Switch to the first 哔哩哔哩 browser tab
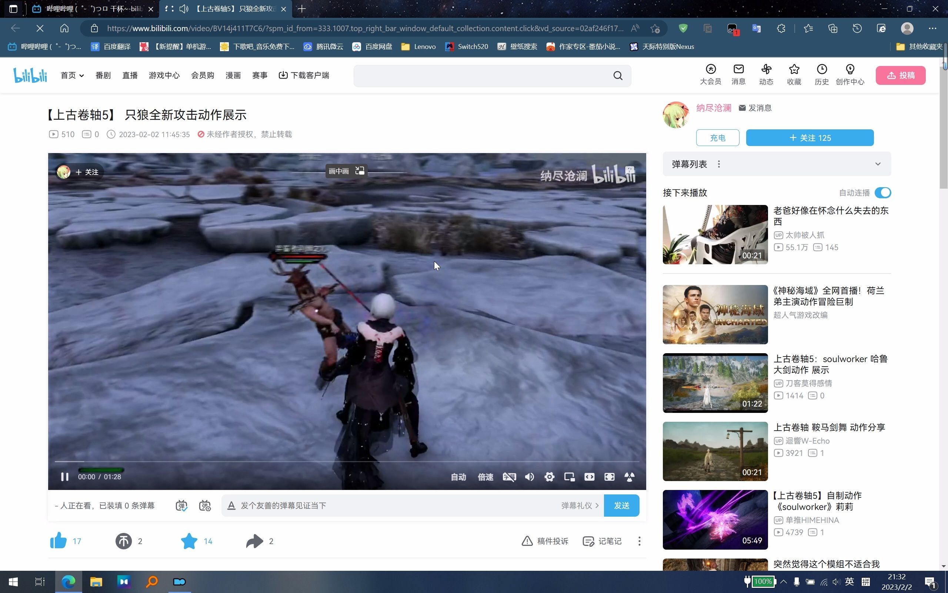Image resolution: width=948 pixels, height=593 pixels. tap(93, 9)
